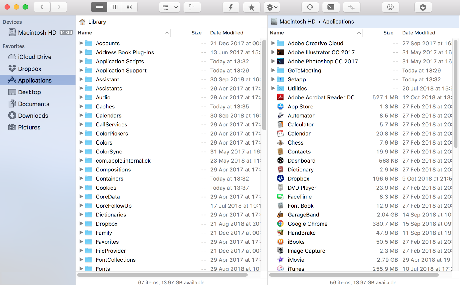The image size is (460, 285).
Task: Select the Automator app icon
Action: point(281,115)
